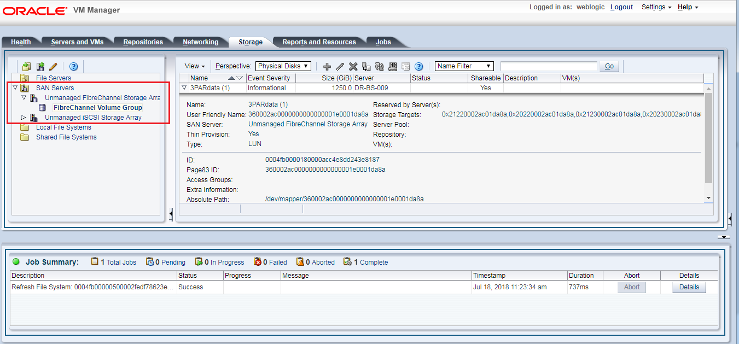Click the Unmanaged FibreChannel Storage Array icon
The height and width of the screenshot is (344, 739).
33,98
